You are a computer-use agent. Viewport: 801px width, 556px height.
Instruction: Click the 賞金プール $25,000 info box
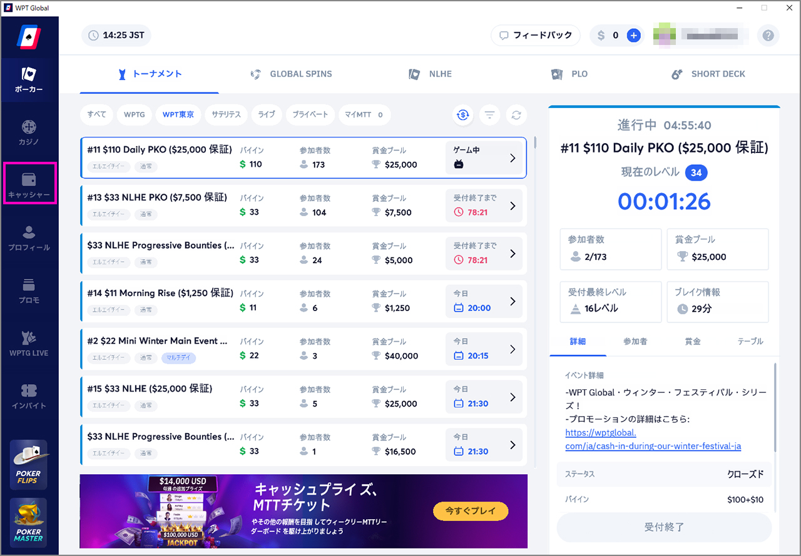point(718,249)
